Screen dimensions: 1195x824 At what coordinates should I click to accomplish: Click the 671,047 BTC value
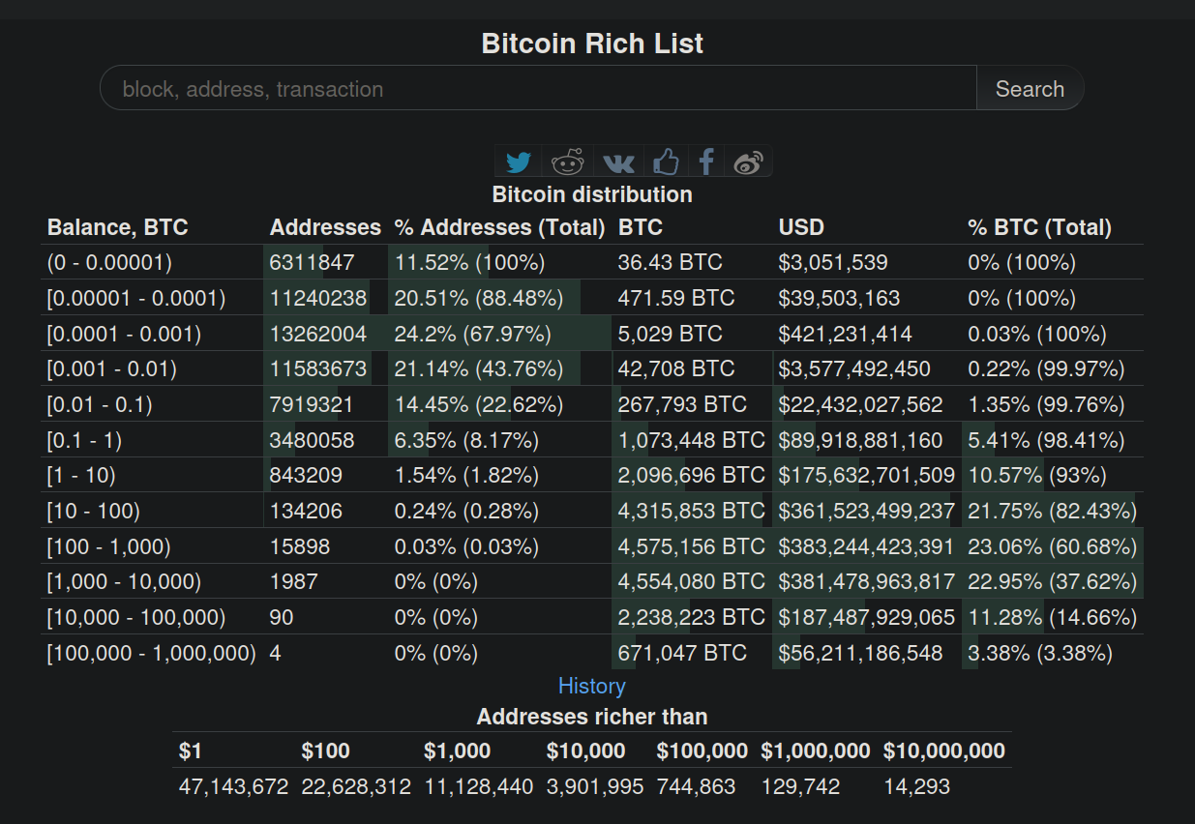tap(682, 653)
